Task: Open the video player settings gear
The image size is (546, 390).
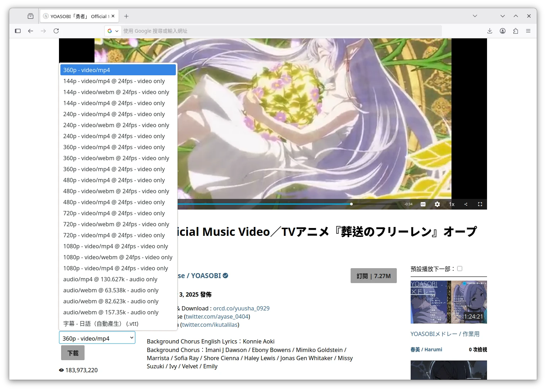Action: point(437,204)
